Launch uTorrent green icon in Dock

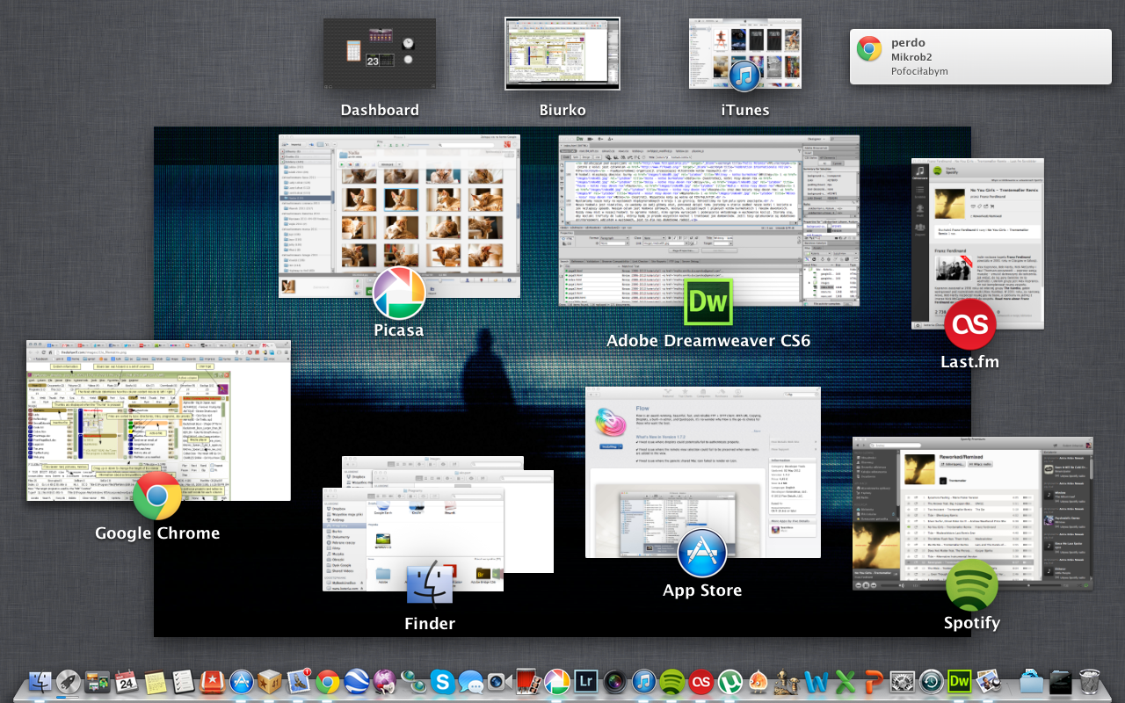point(729,681)
